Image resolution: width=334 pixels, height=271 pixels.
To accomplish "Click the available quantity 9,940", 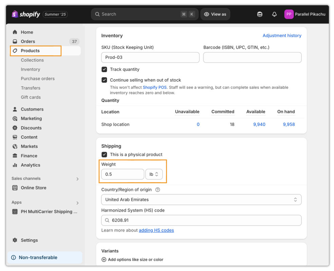I will click(259, 124).
